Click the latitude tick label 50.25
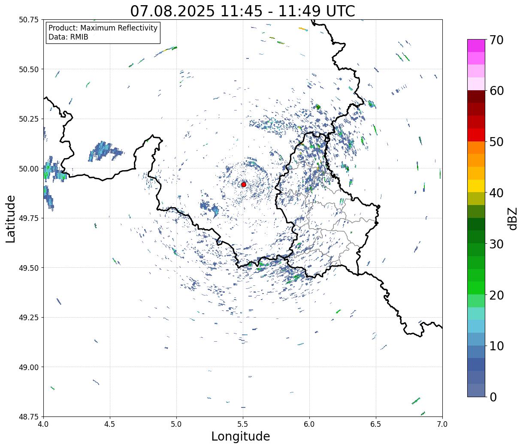 [29, 119]
